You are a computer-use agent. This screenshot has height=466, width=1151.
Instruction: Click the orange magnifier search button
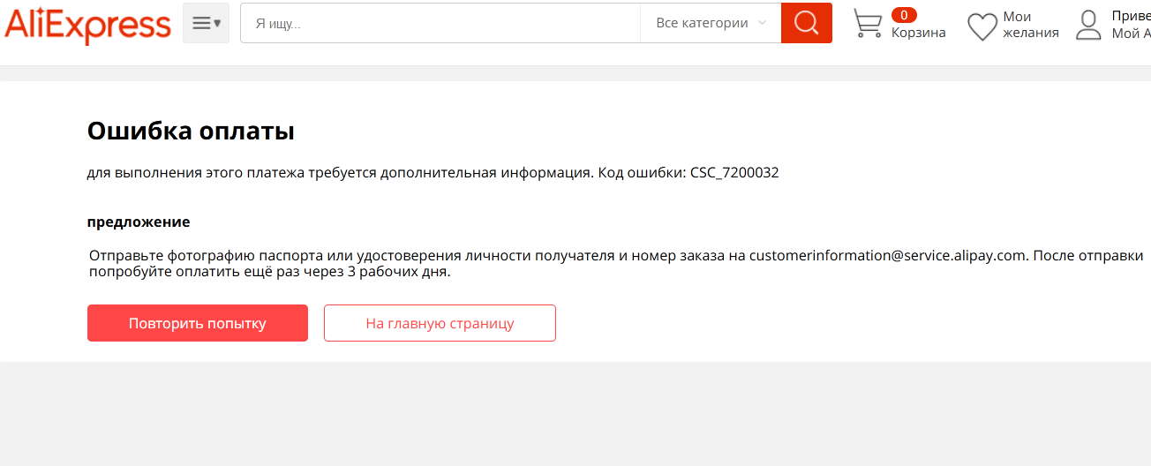(807, 23)
